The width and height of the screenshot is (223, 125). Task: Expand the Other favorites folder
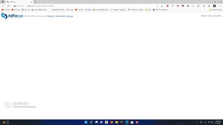click(x=216, y=10)
